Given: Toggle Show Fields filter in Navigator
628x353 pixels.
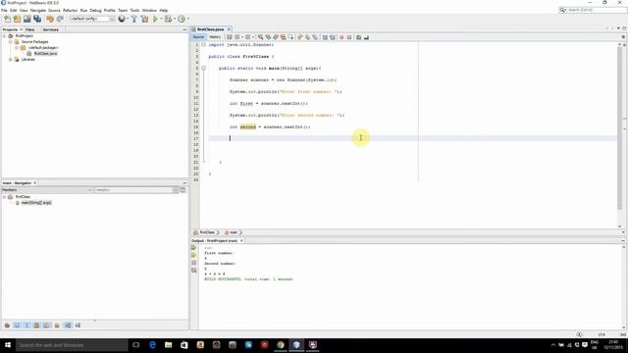Looking at the screenshot, I should (17, 326).
